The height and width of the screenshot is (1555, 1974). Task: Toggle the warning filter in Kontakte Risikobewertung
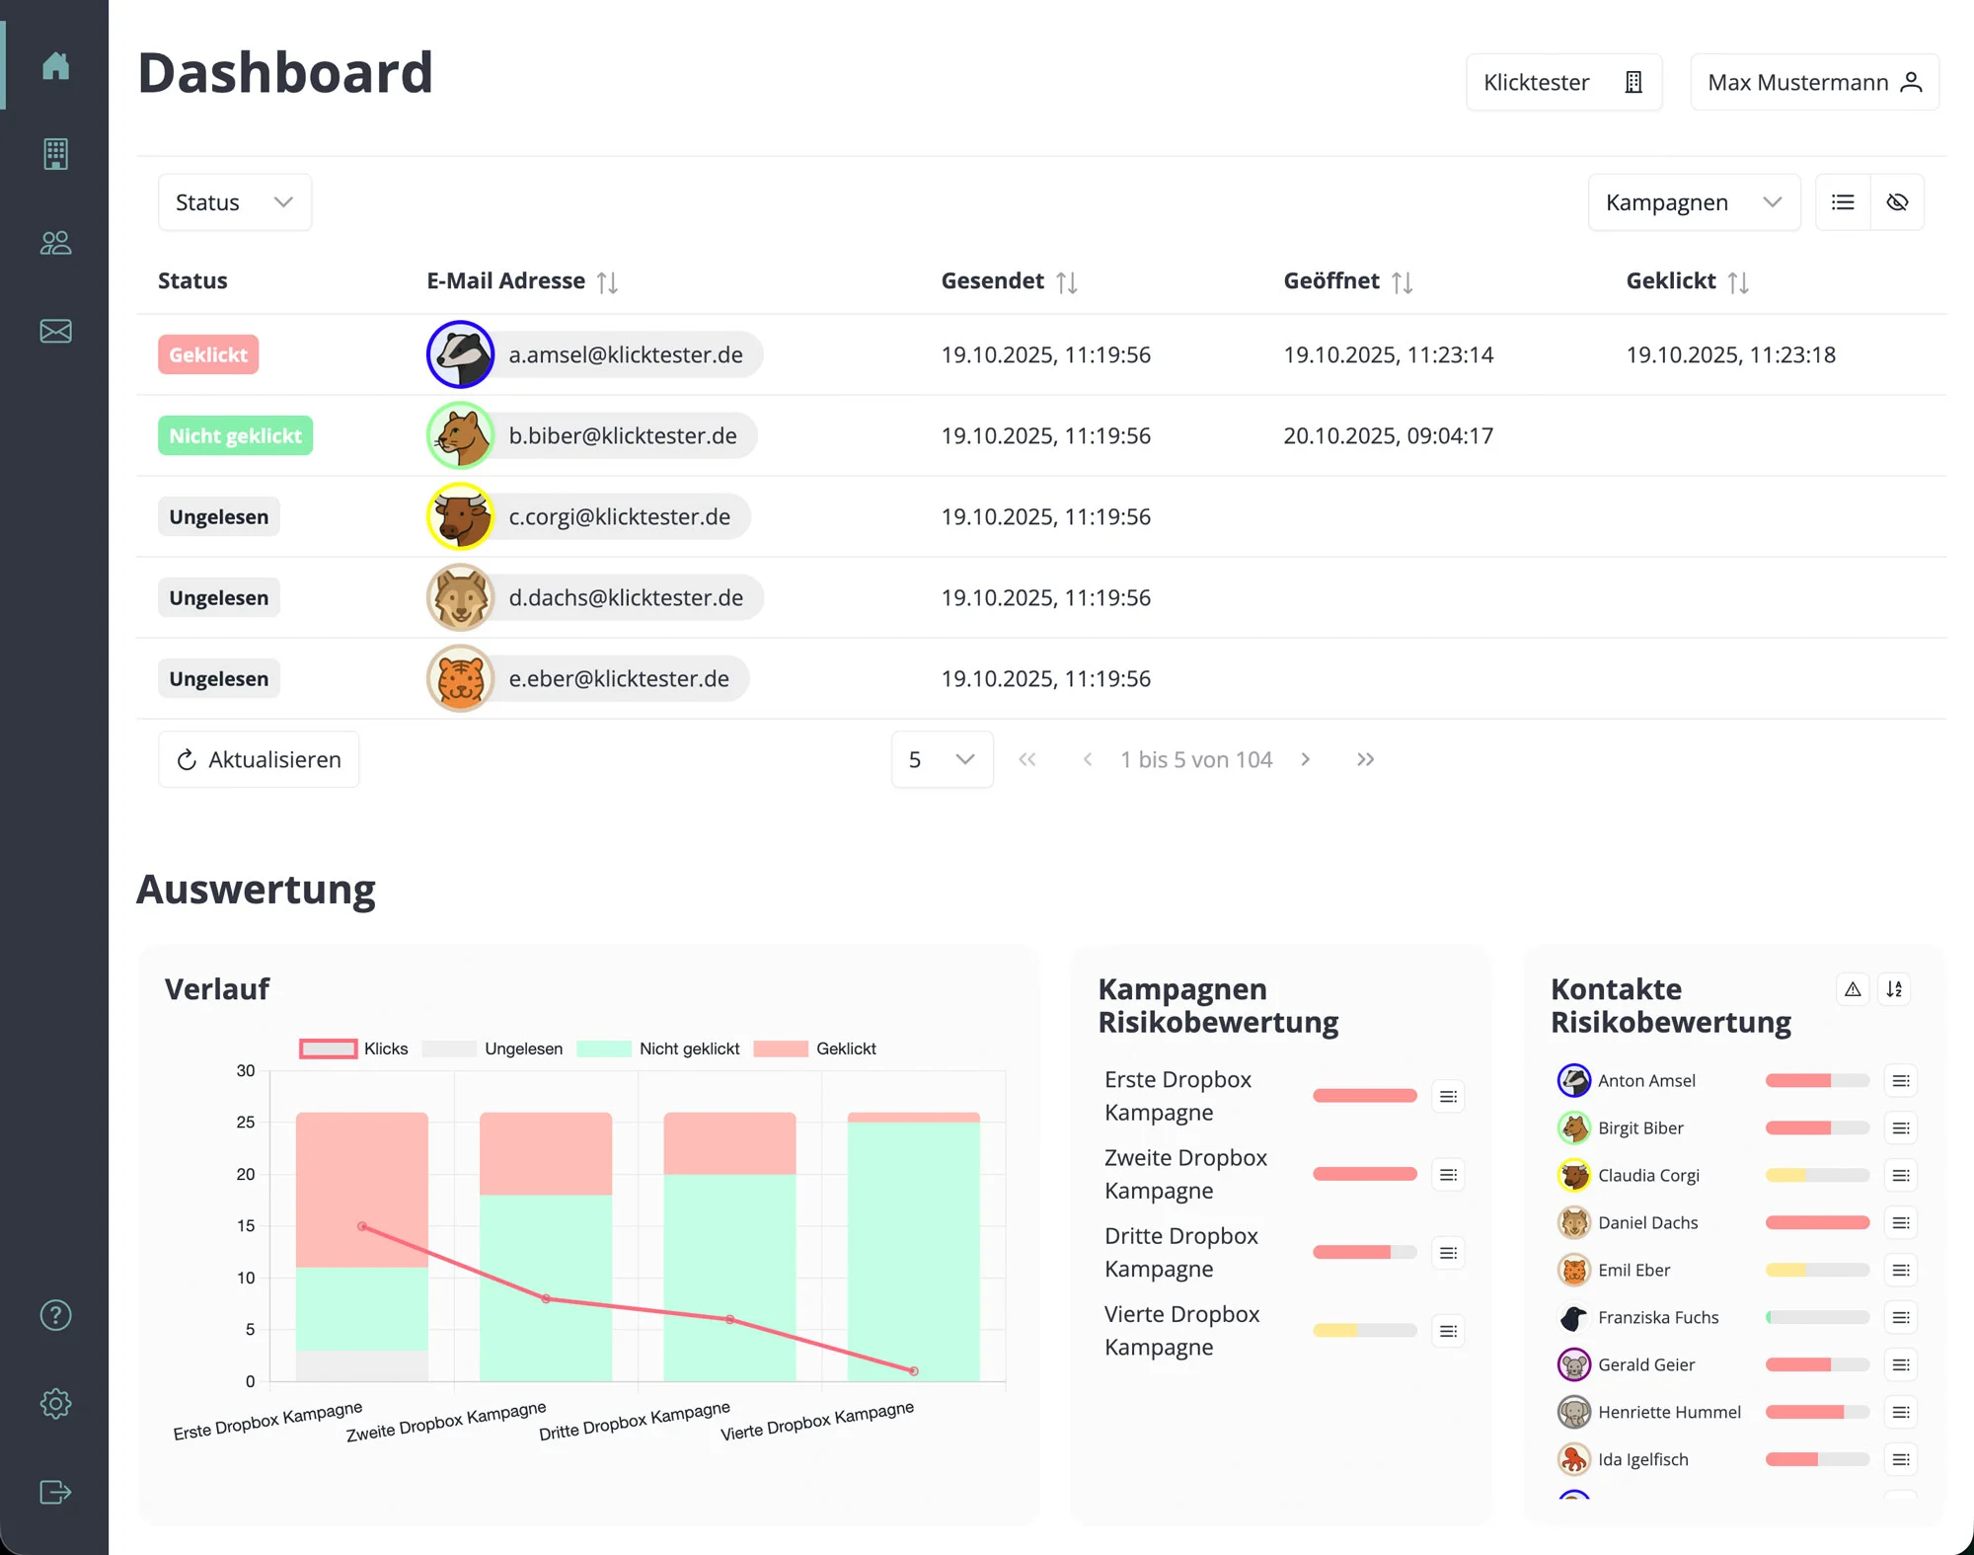[x=1853, y=988]
